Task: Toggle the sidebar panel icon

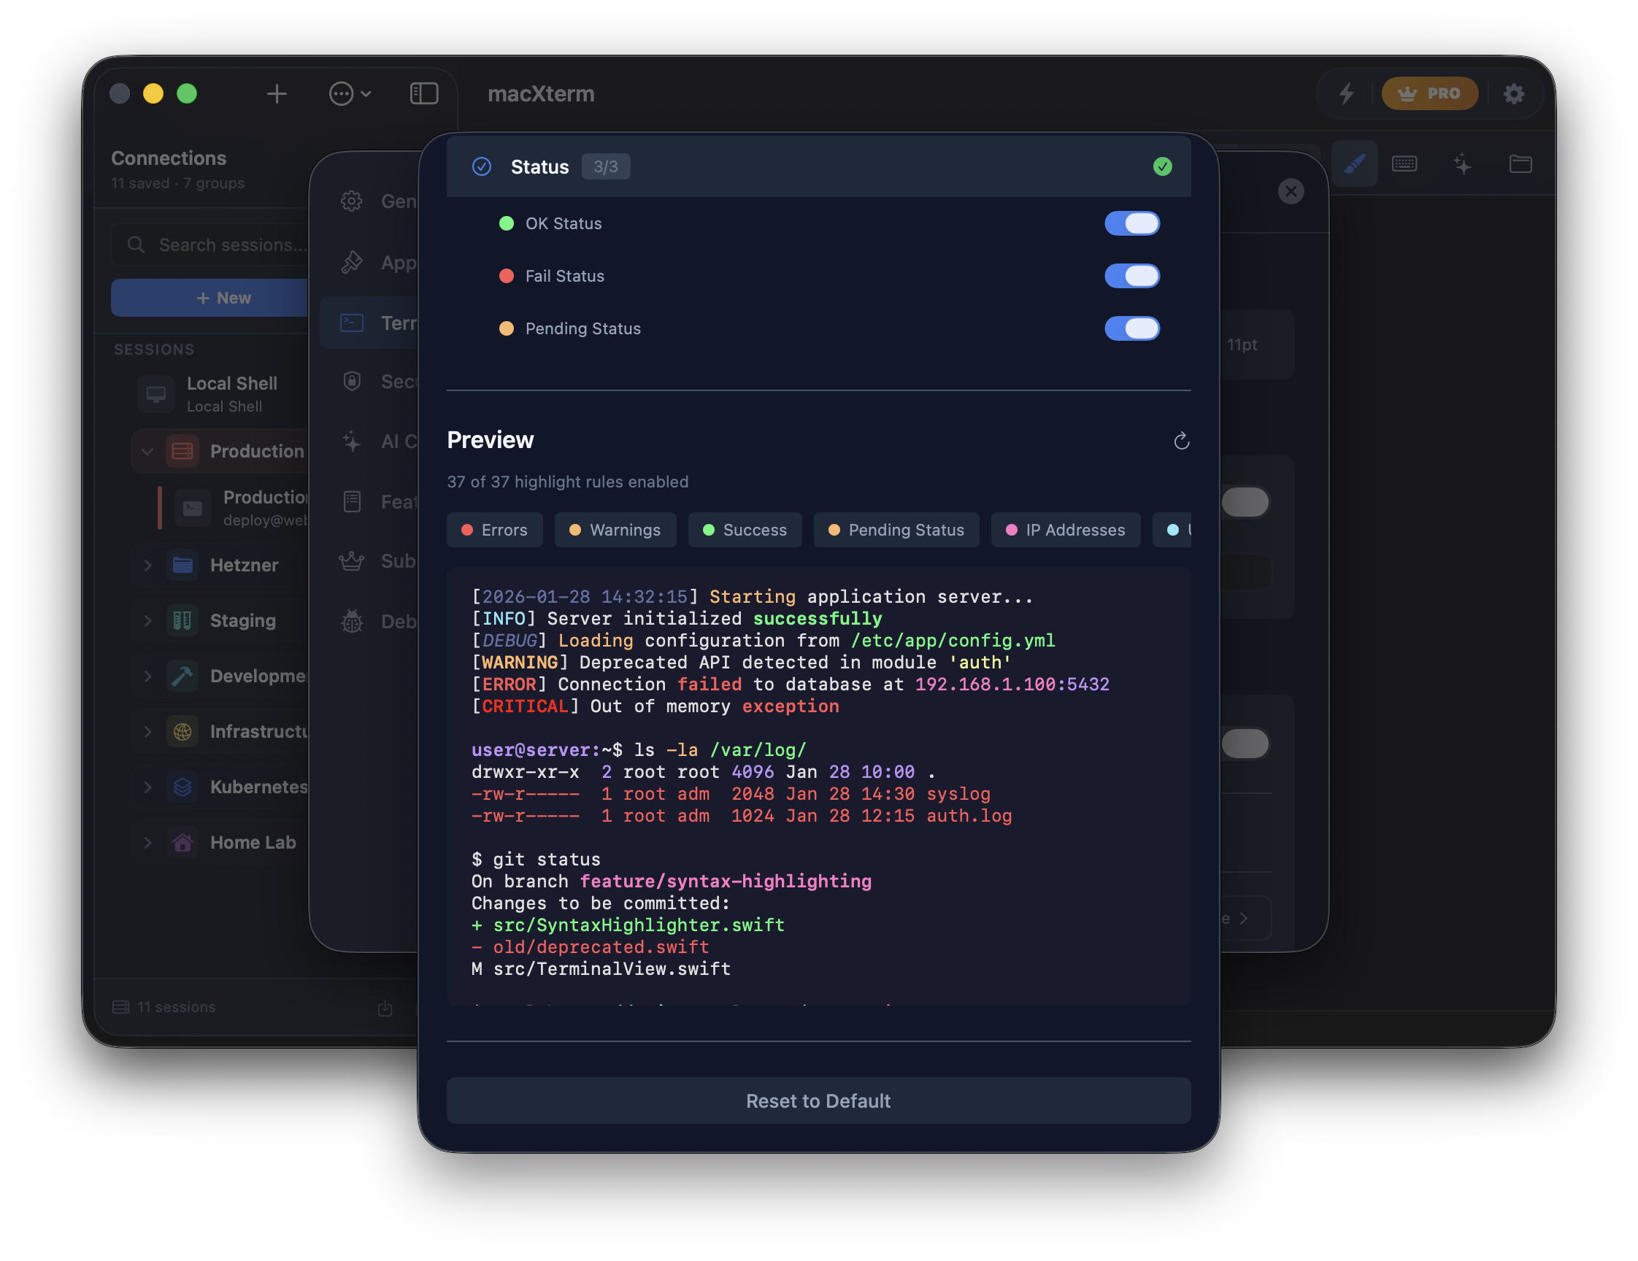Action: pos(424,93)
